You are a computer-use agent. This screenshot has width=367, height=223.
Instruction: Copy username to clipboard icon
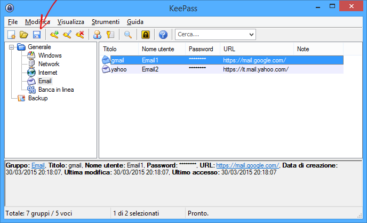98,35
